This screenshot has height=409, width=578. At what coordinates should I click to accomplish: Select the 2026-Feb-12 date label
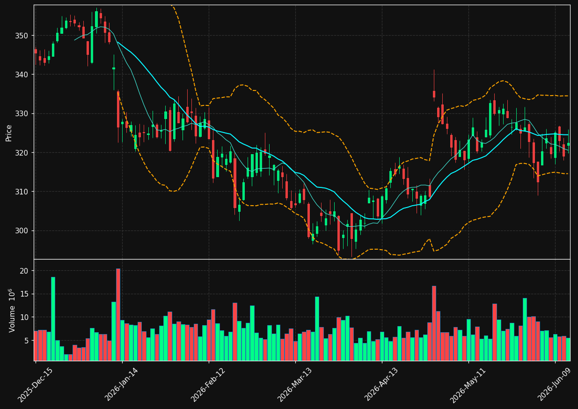(209, 385)
